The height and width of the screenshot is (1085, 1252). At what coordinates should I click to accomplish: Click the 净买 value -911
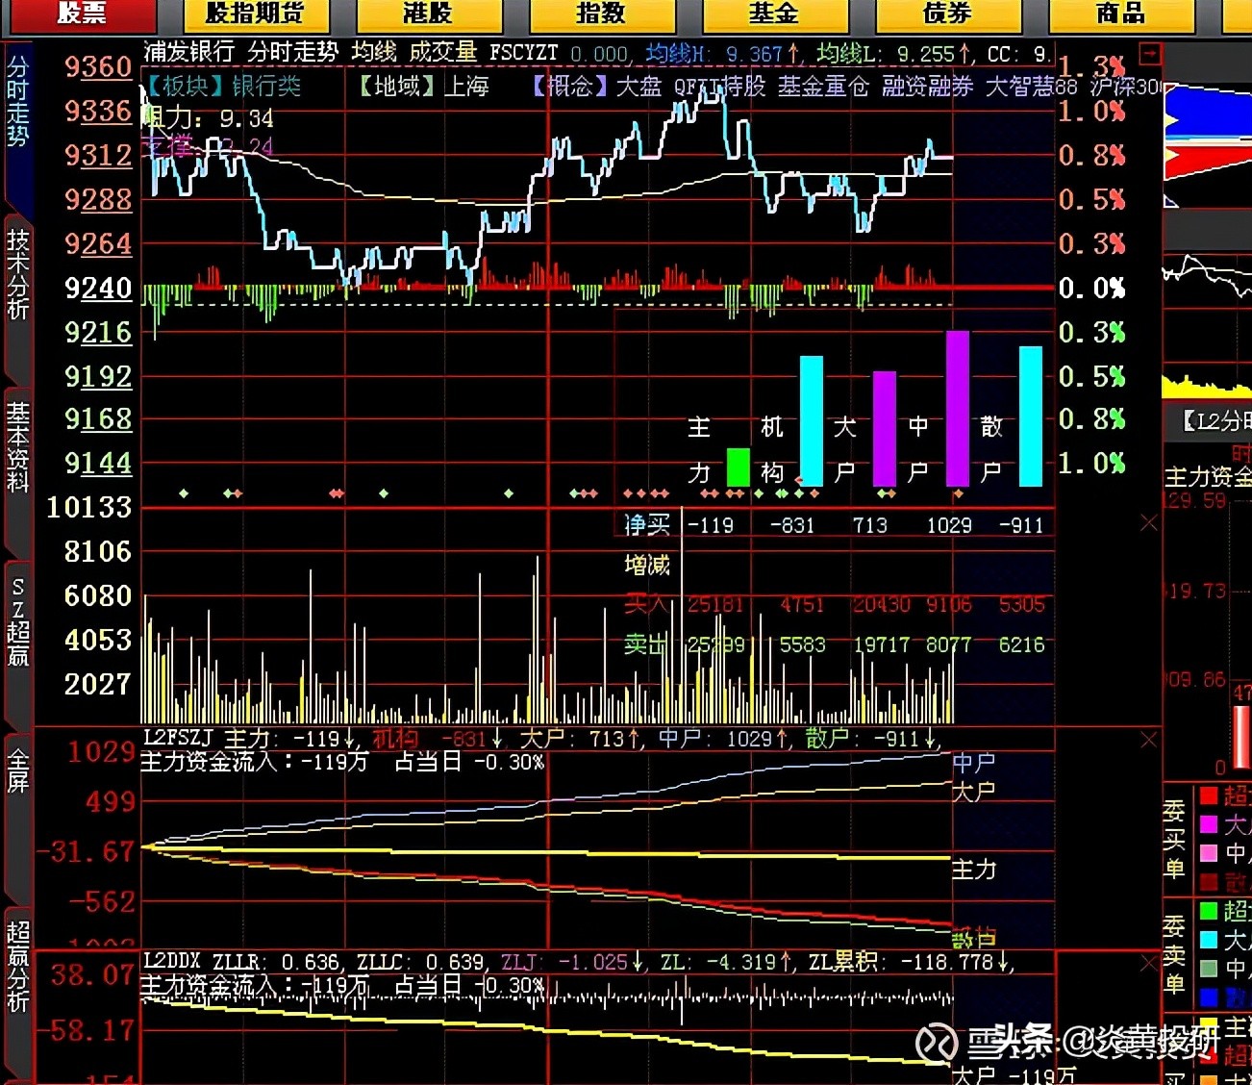click(x=1021, y=525)
